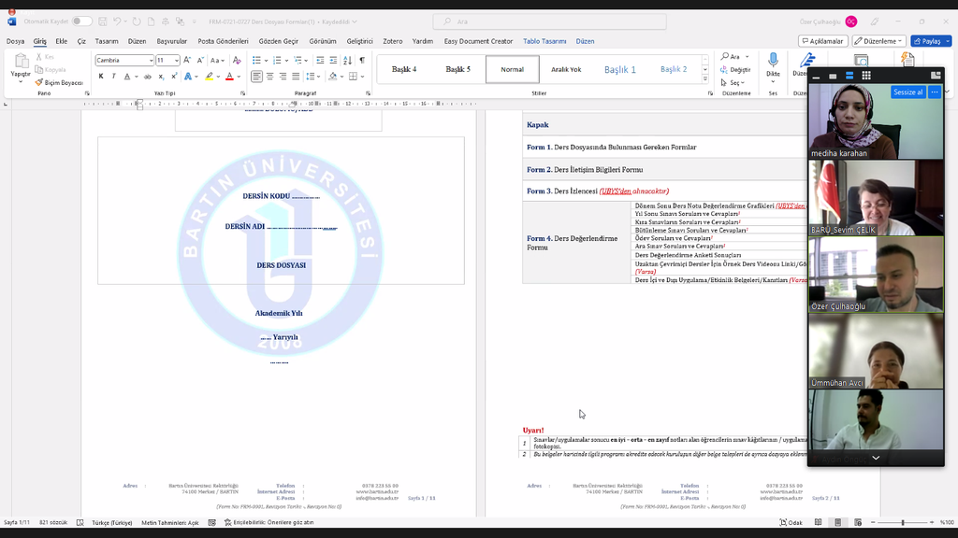Toggle the Otomatik Kaydet switch

pyautogui.click(x=81, y=21)
